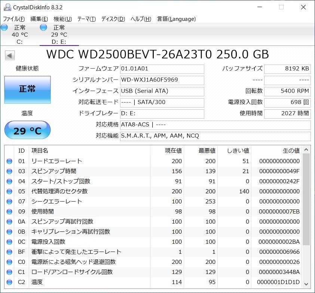Click the rotation rate value 5400 RPM
Image resolution: width=315 pixels, height=293 pixels.
[287, 91]
